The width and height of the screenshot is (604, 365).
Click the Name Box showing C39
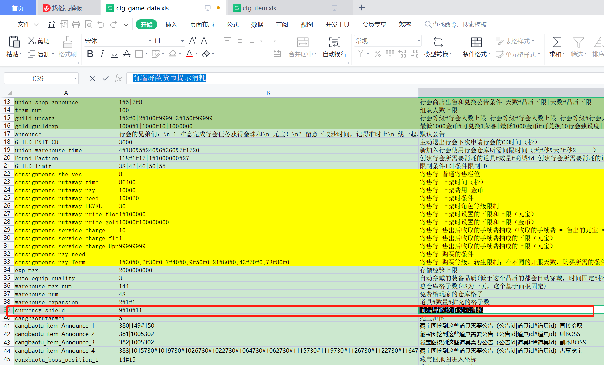point(38,79)
